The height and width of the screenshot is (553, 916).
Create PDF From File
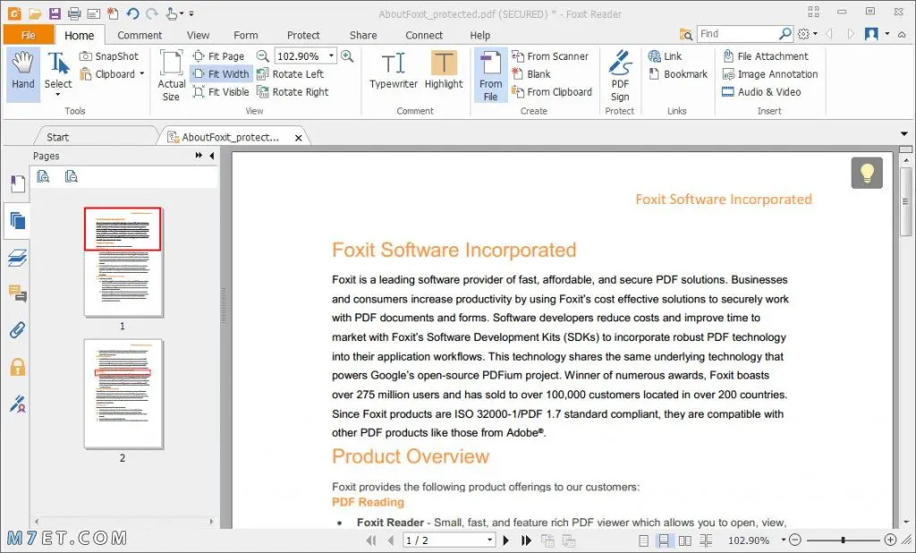click(x=491, y=75)
